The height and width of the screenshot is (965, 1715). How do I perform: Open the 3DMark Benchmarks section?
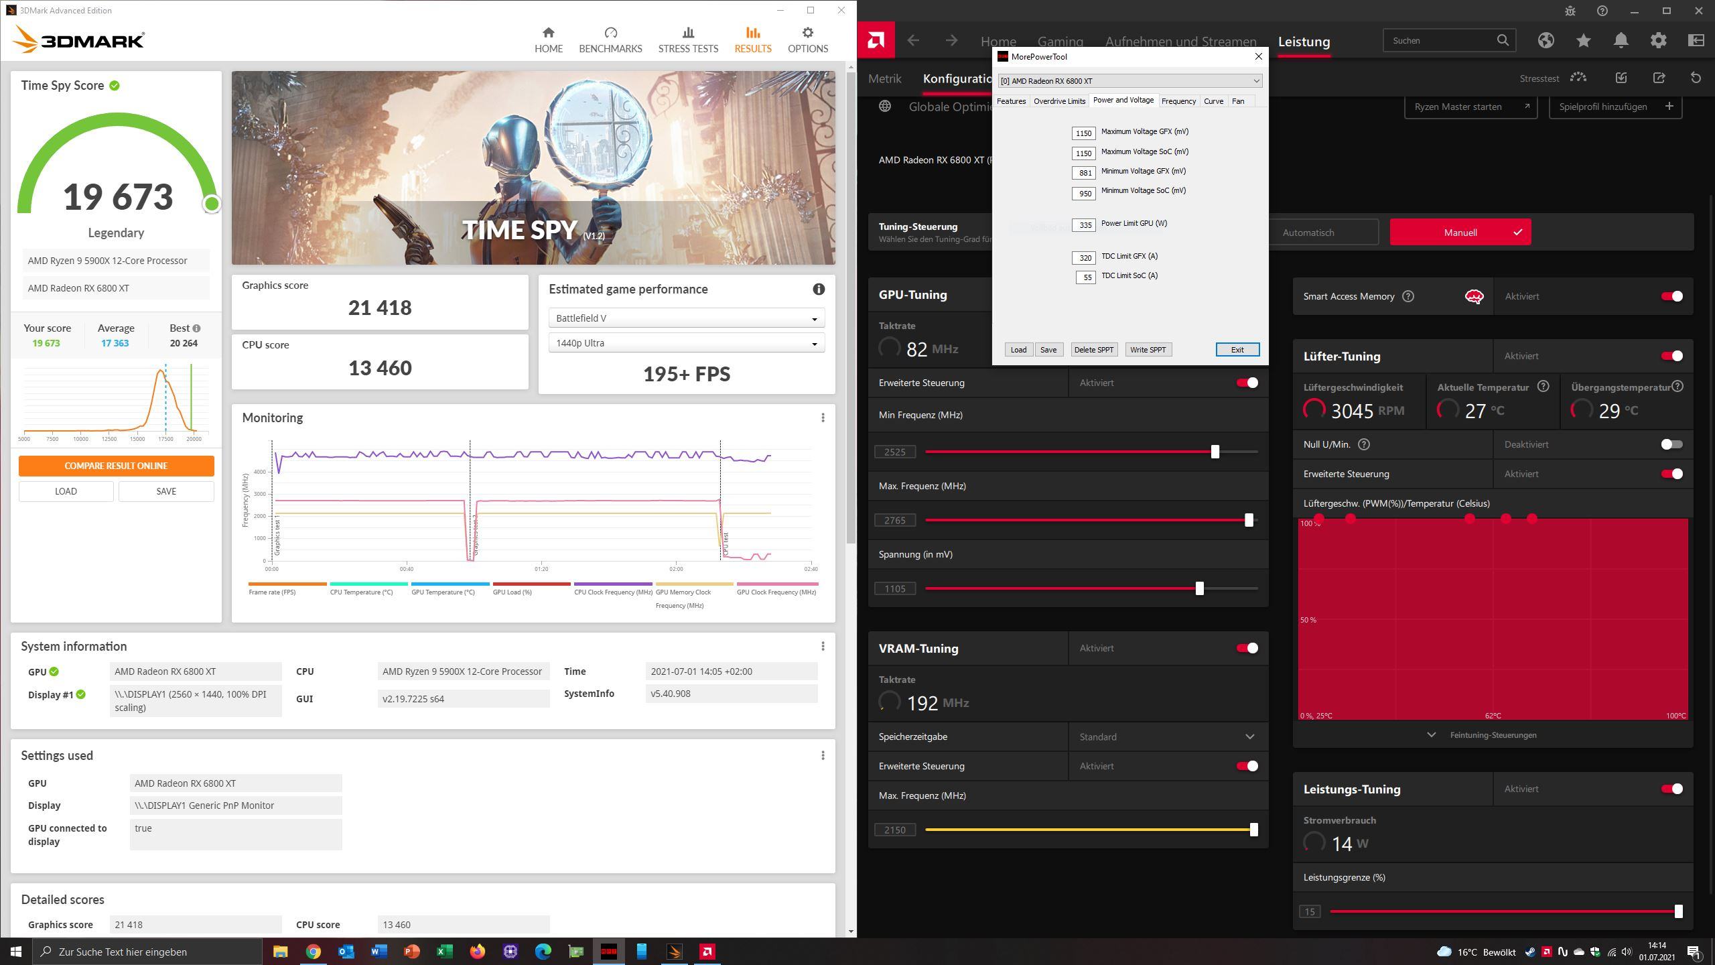[x=610, y=40]
